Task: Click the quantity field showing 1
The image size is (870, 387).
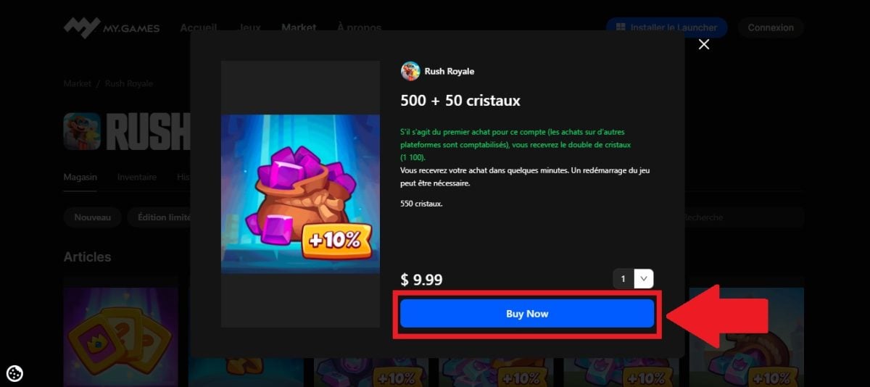Action: [623, 279]
